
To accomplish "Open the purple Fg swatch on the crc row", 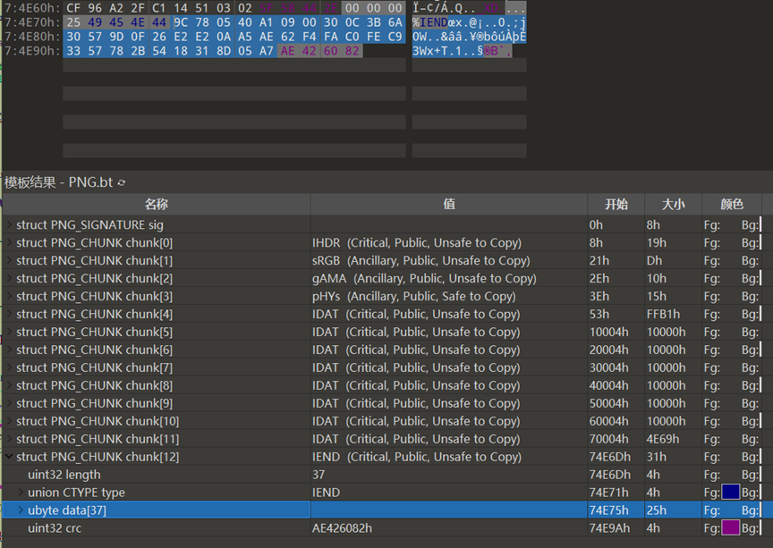I will [730, 527].
